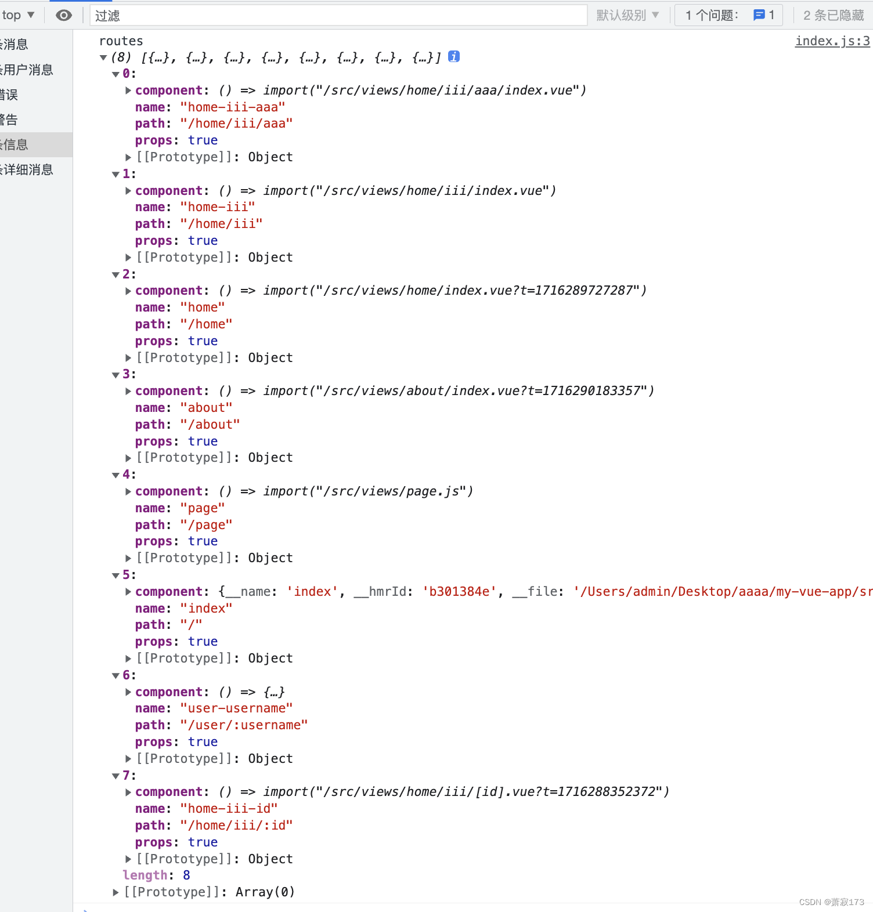Click the blue info badge next to array
873x912 pixels.
coord(454,56)
